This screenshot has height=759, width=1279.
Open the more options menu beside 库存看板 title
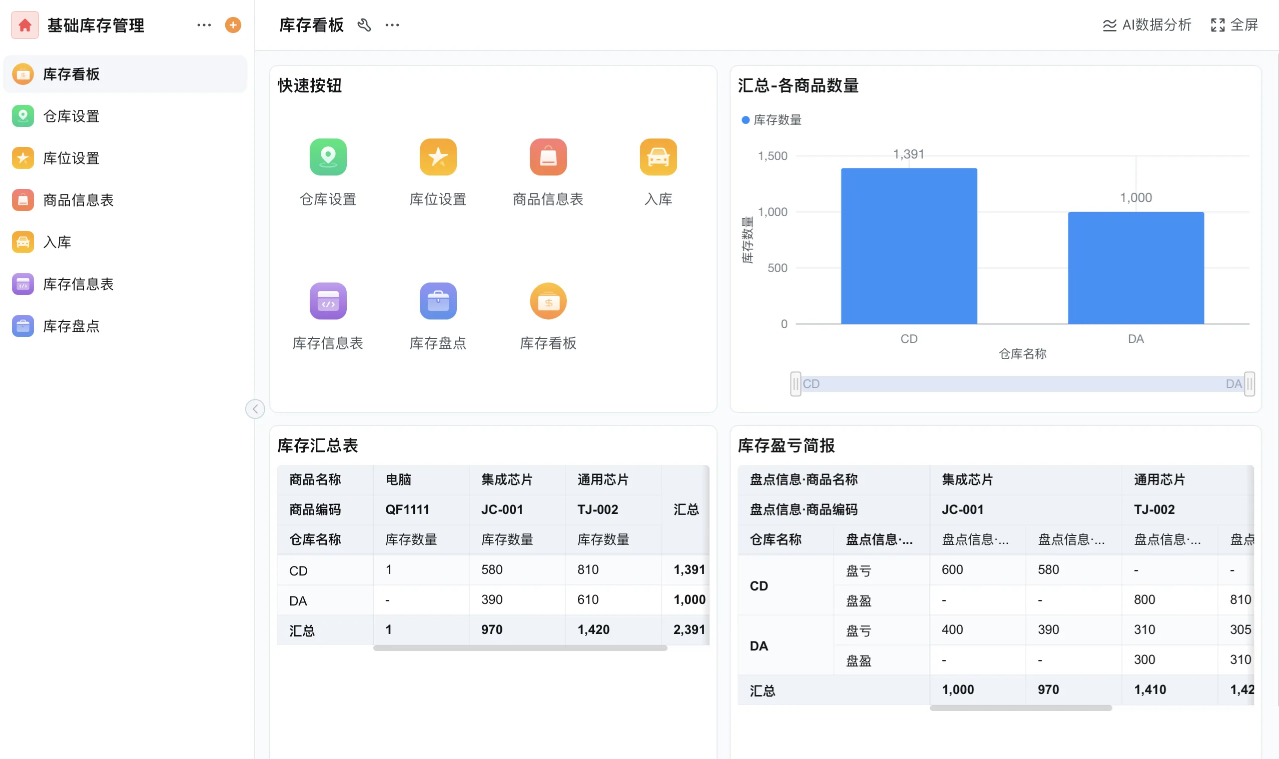392,24
